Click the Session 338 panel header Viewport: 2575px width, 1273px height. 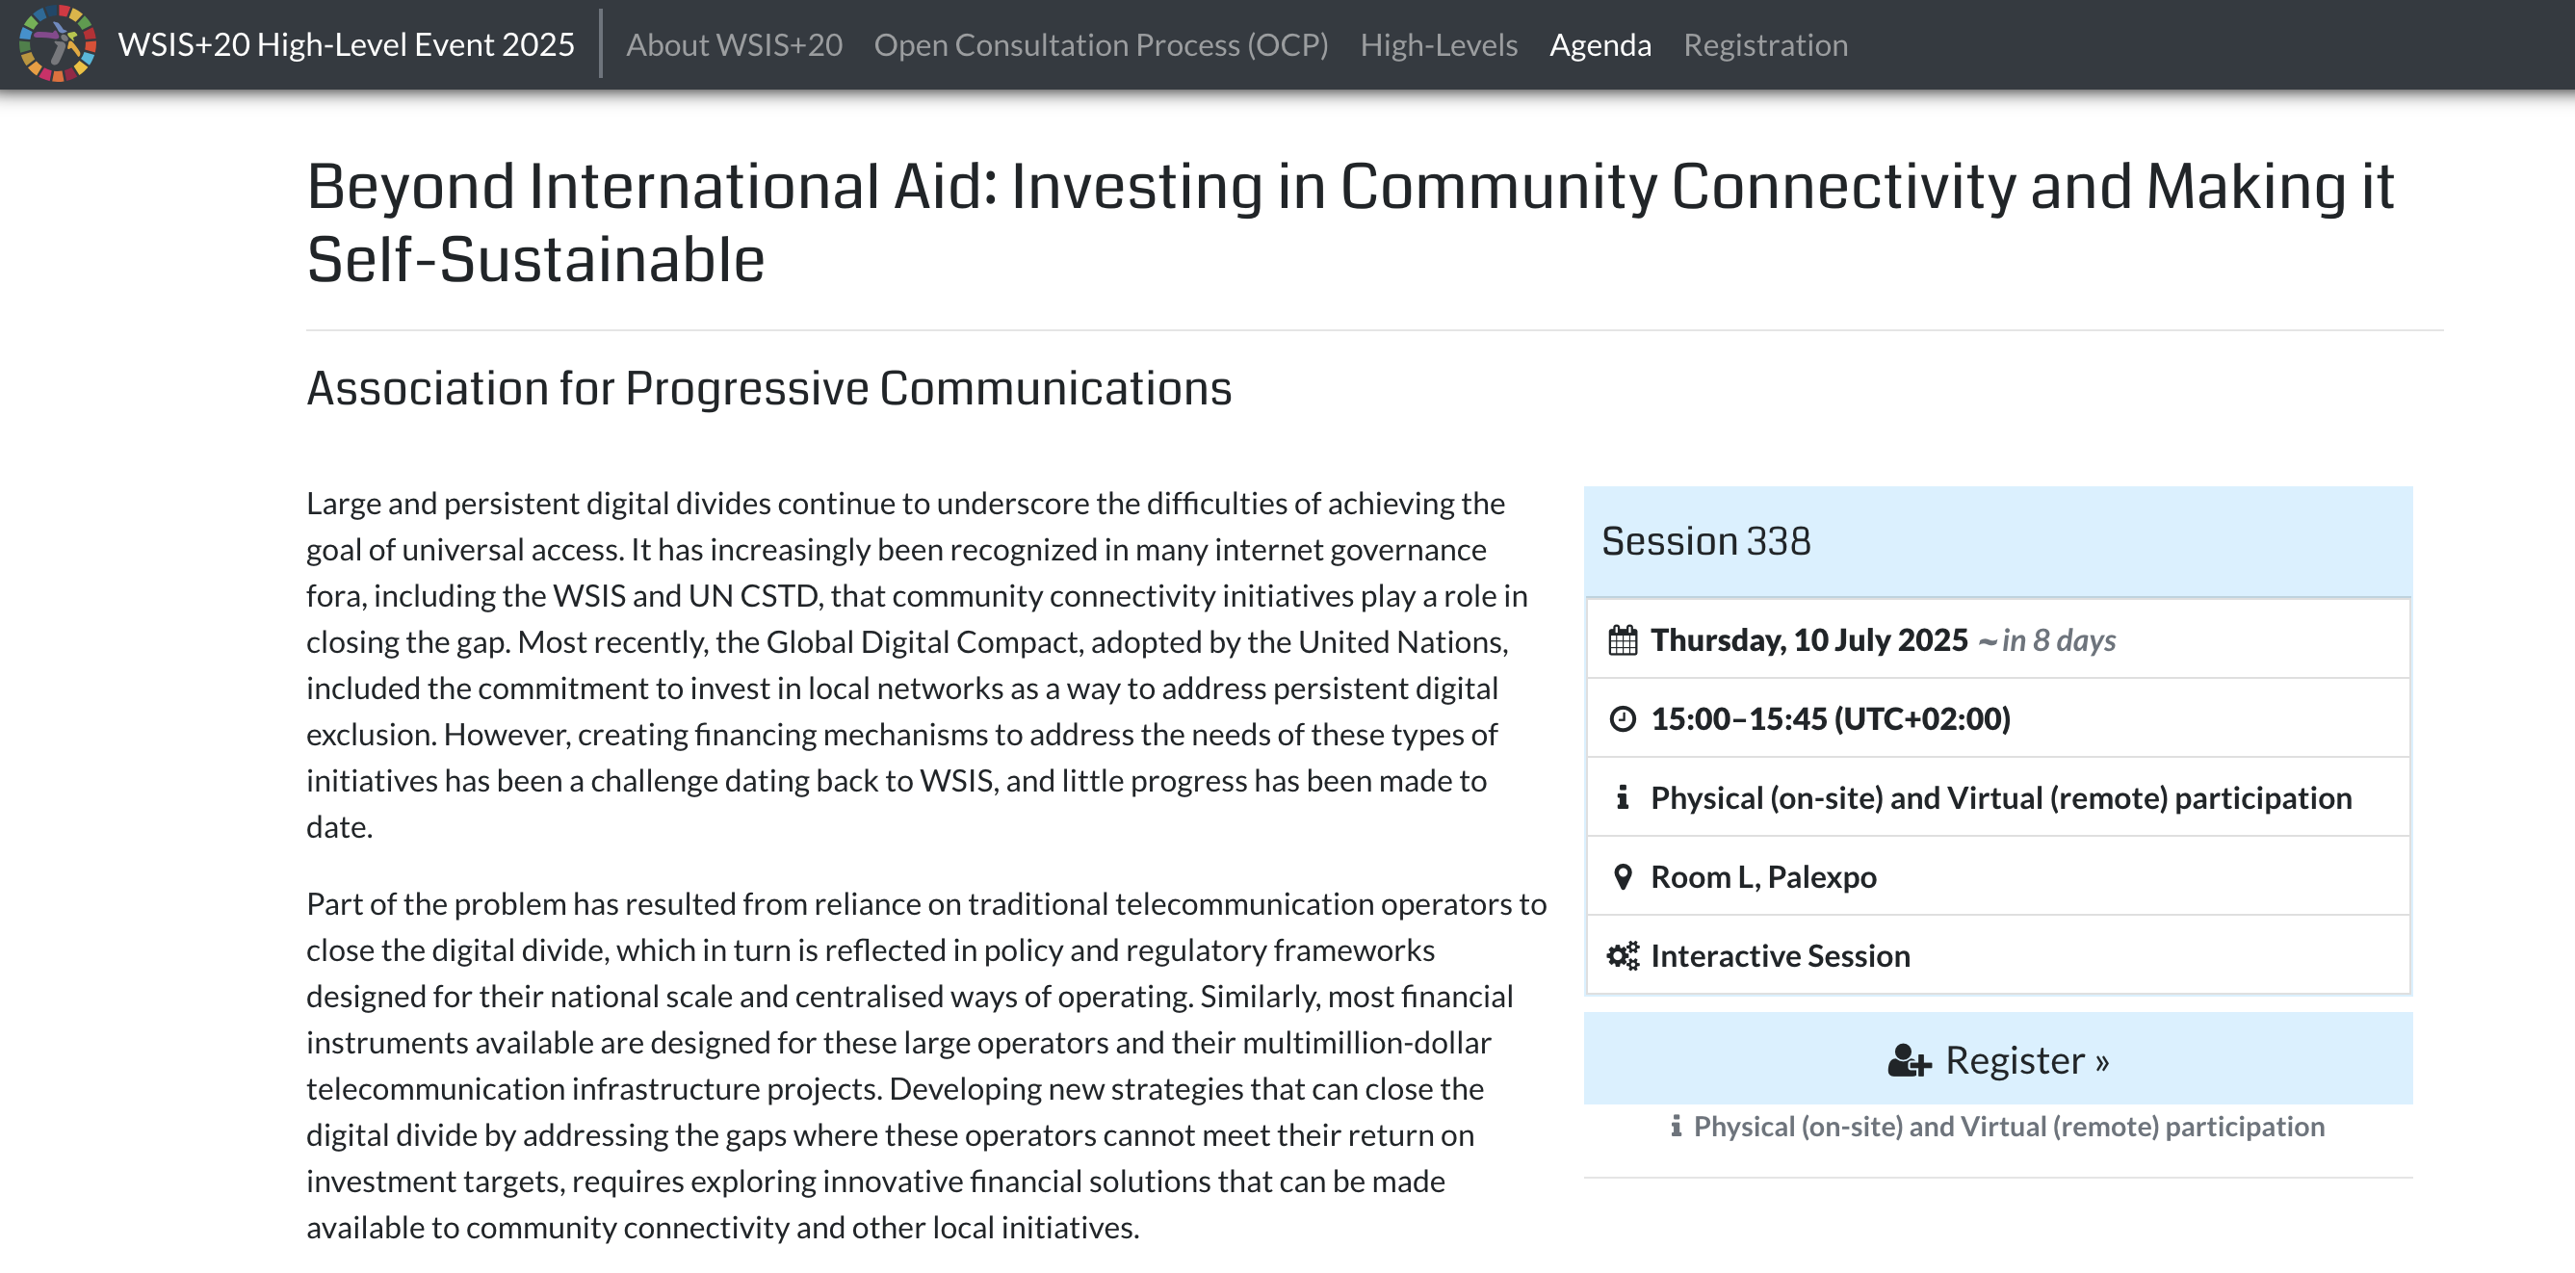pyautogui.click(x=1997, y=540)
